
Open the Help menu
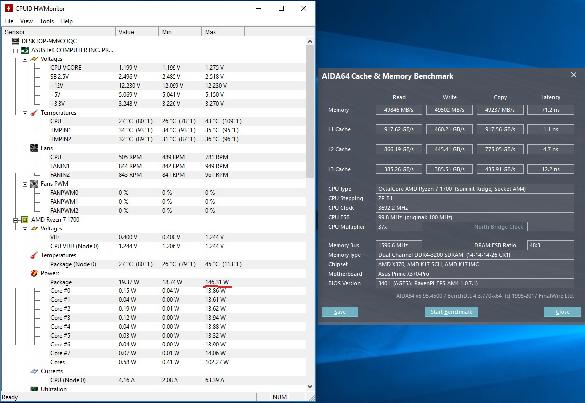pyautogui.click(x=67, y=21)
